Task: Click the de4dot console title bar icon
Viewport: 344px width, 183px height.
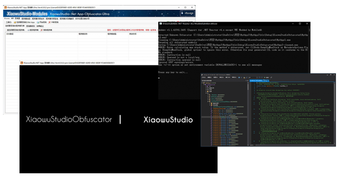Action: [161, 24]
